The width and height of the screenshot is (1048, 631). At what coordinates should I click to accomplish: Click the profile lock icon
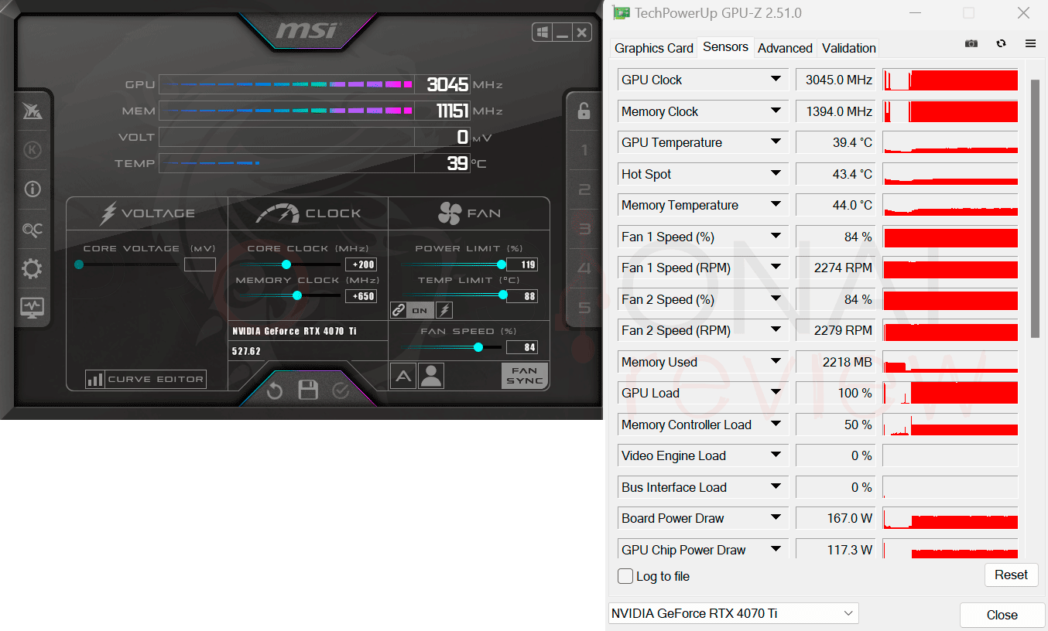(x=584, y=110)
